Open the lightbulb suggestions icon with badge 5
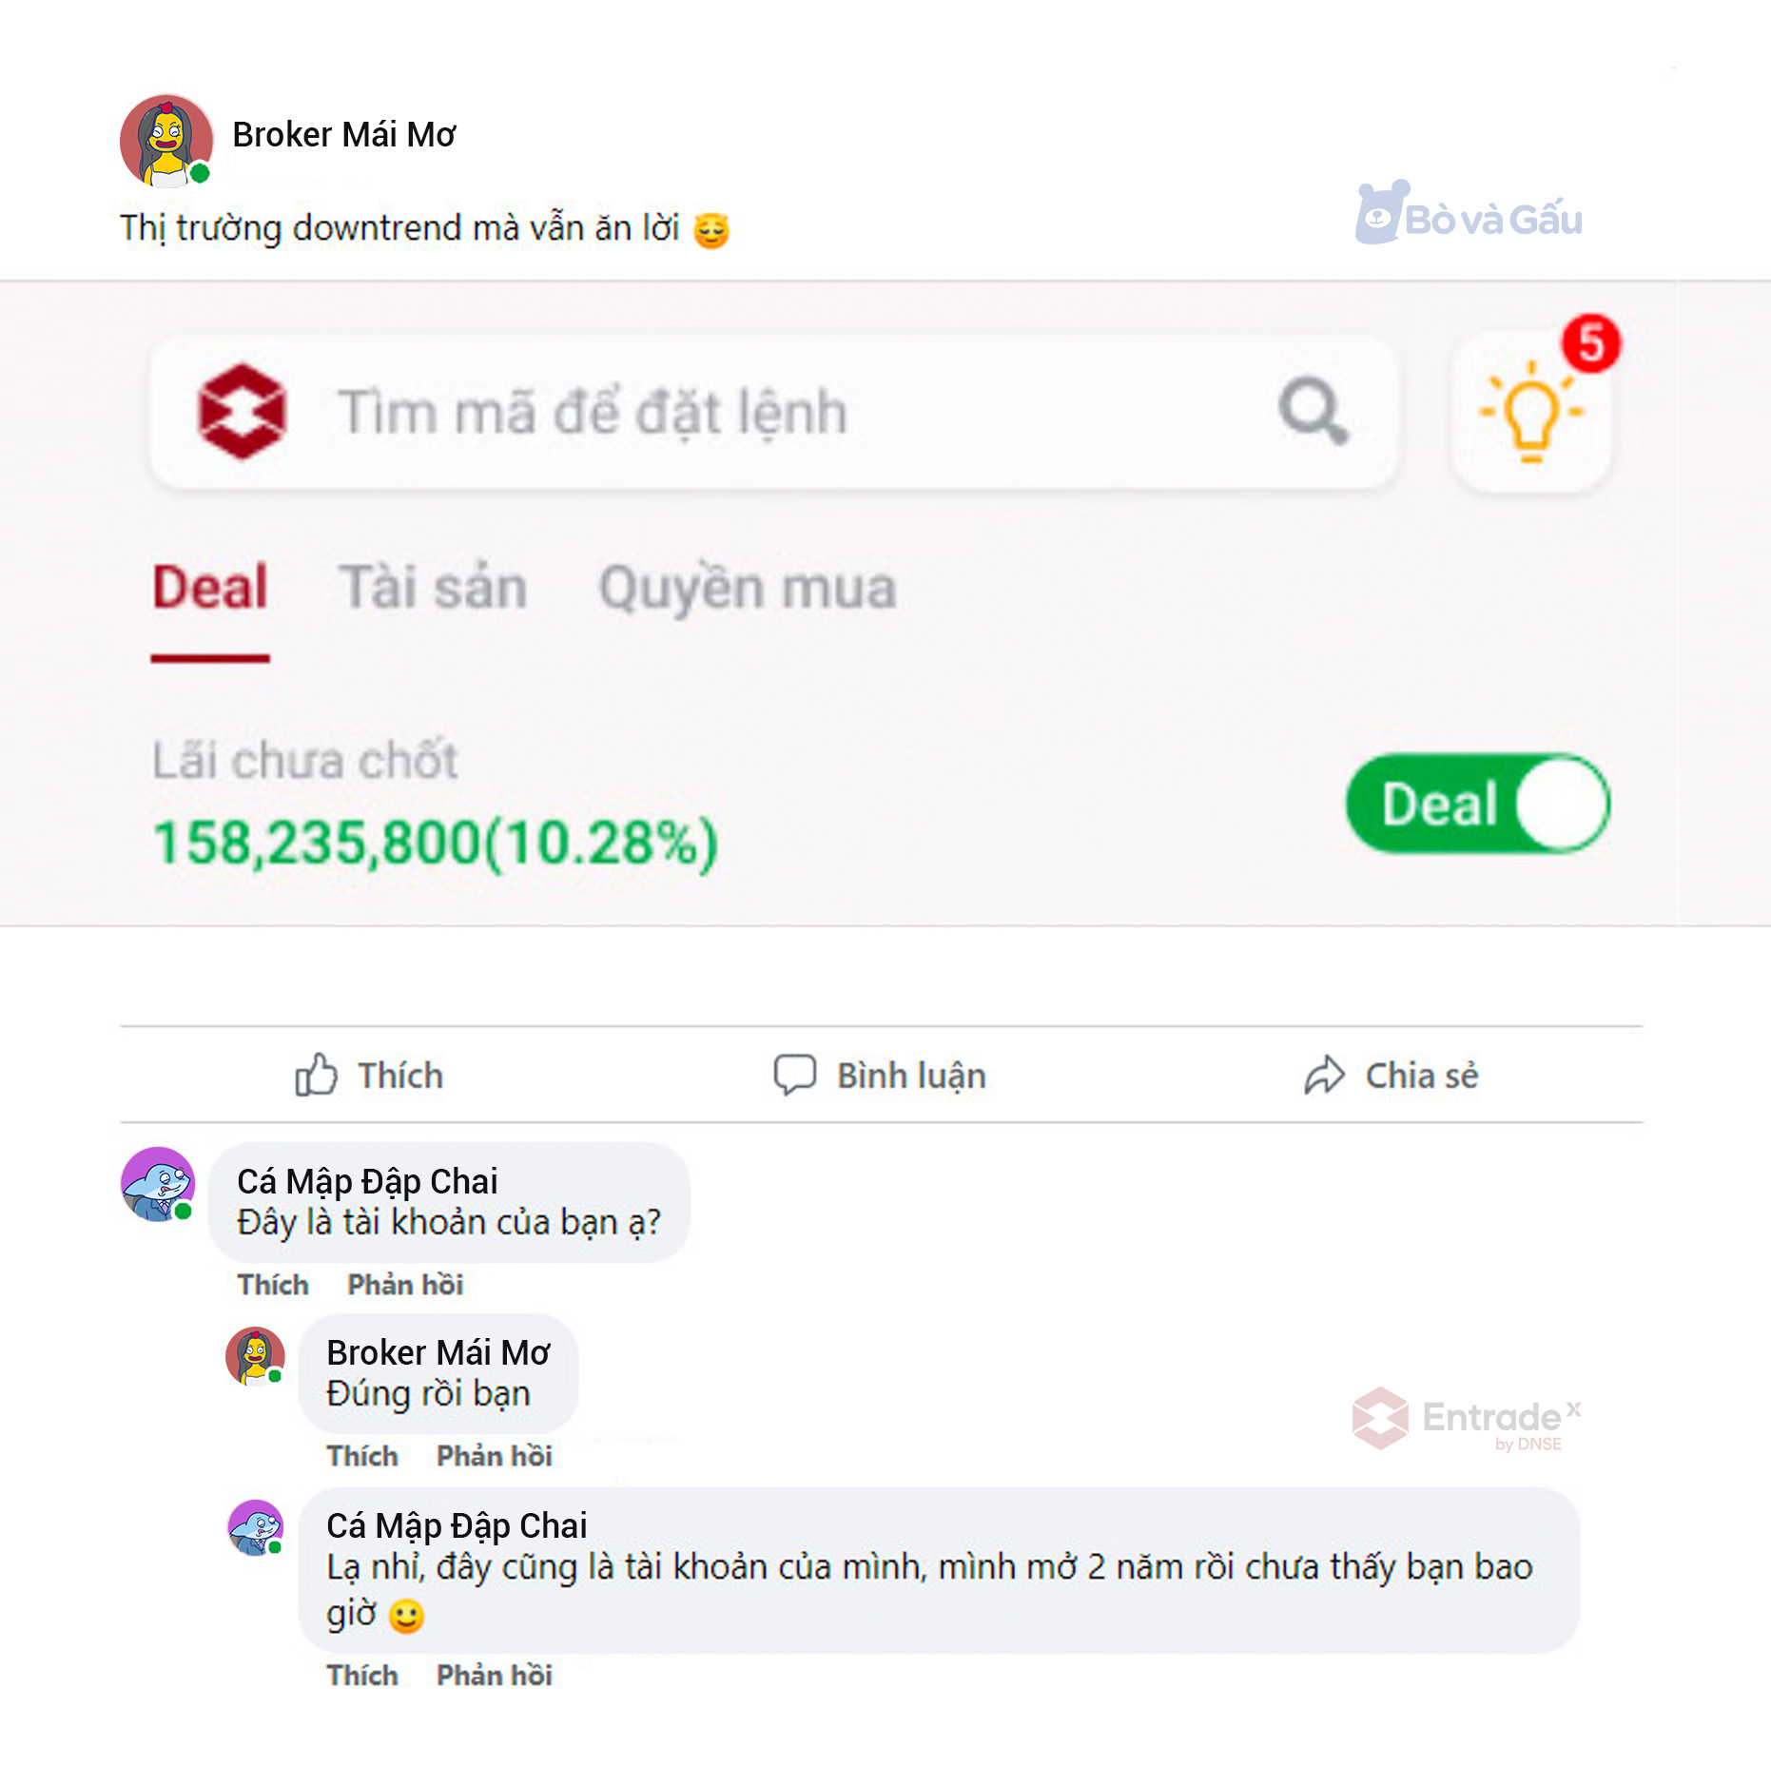This screenshot has width=1771, height=1766. [1531, 412]
